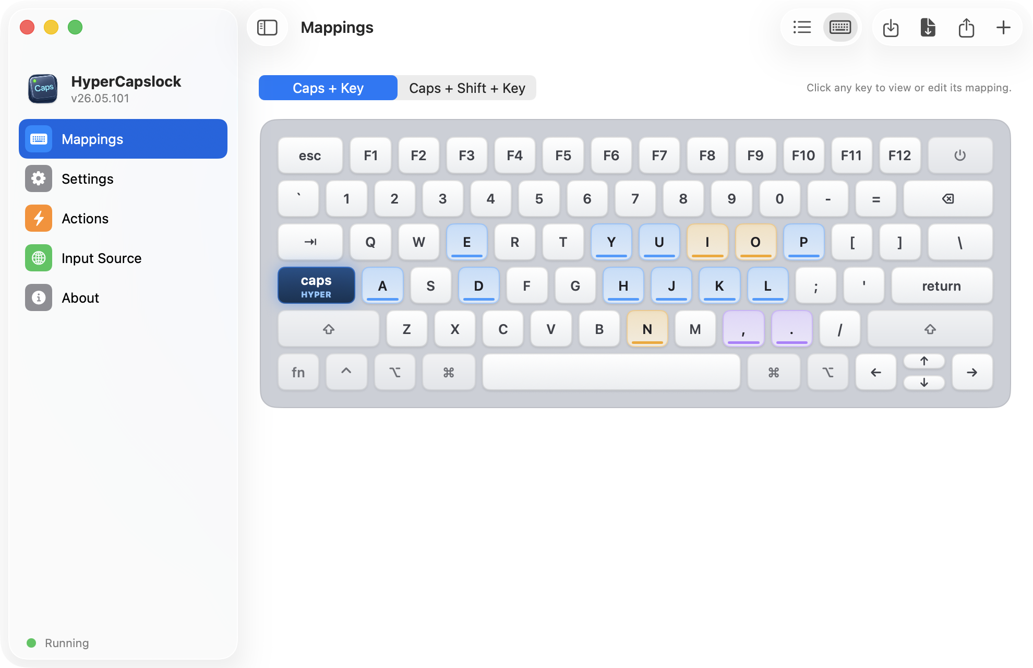The height and width of the screenshot is (668, 1033).
Task: Click the esc key
Action: 310,155
